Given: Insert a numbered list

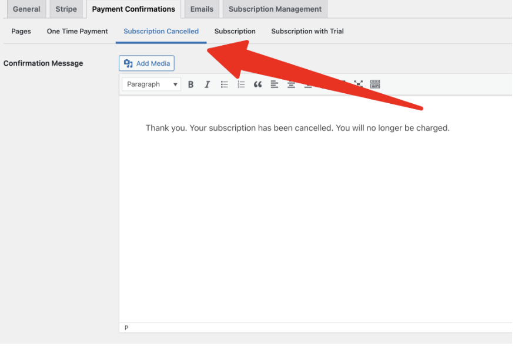Looking at the screenshot, I should pos(241,84).
